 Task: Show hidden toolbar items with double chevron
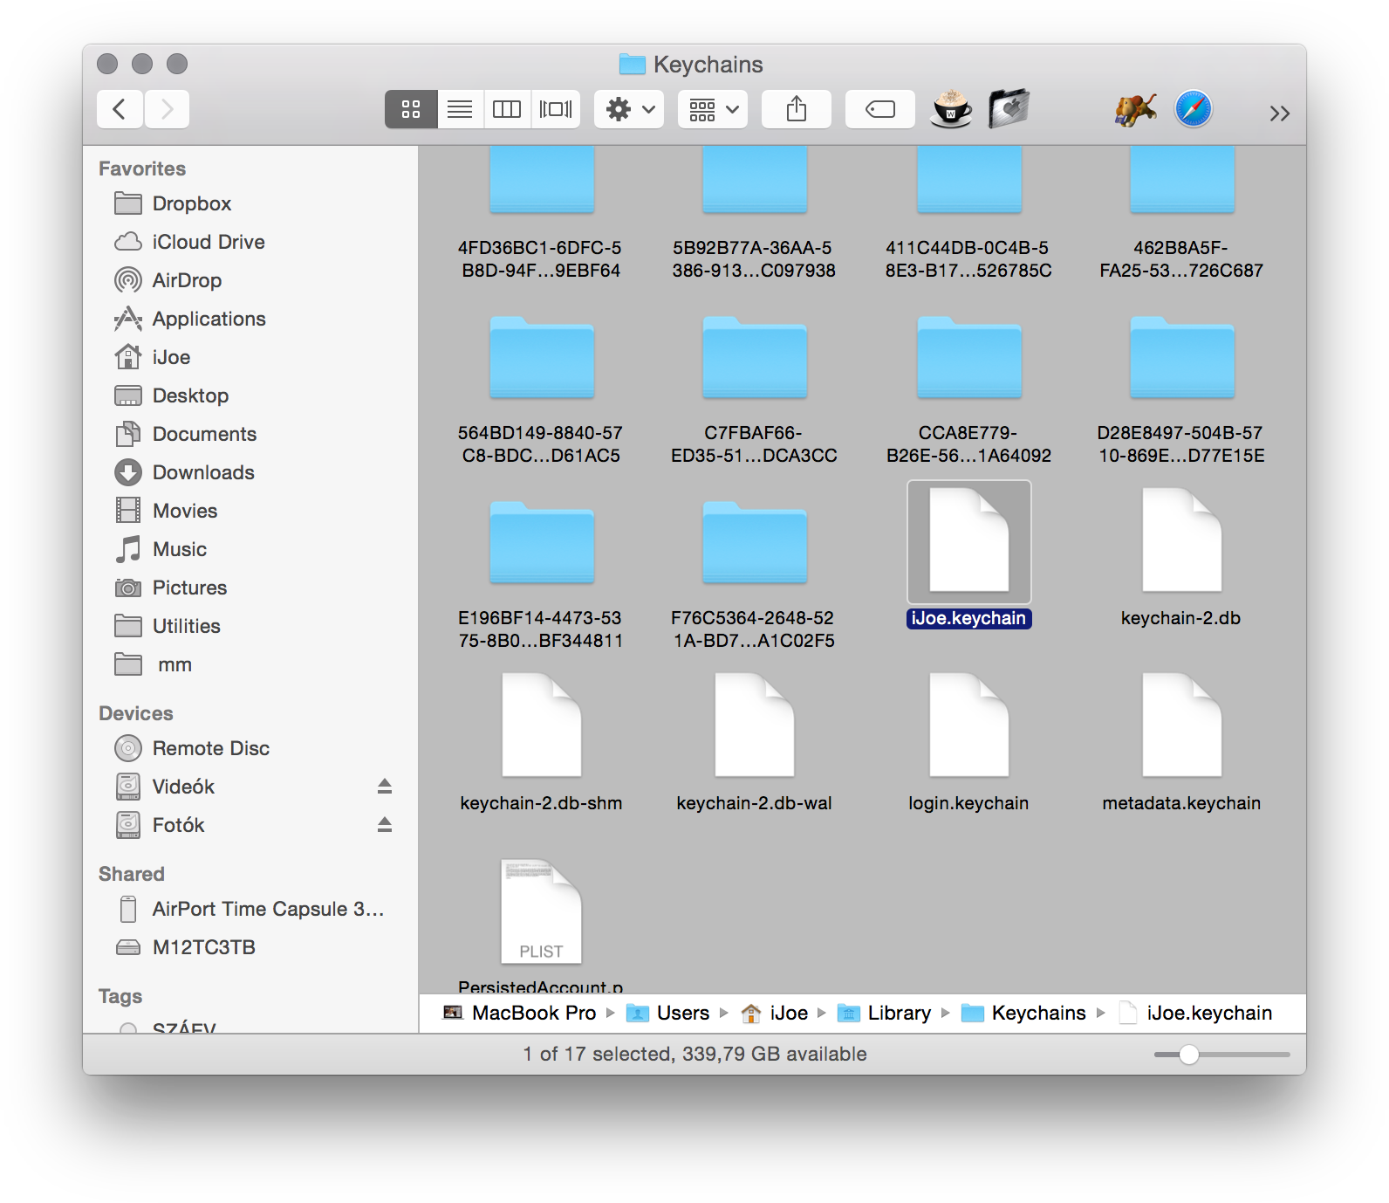1279,113
